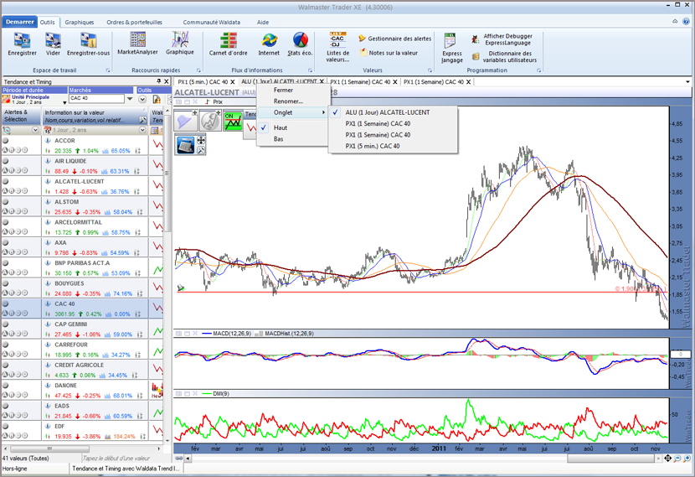Open the Ordres & portefeuilles tab
Image resolution: width=695 pixels, height=477 pixels.
click(x=134, y=22)
